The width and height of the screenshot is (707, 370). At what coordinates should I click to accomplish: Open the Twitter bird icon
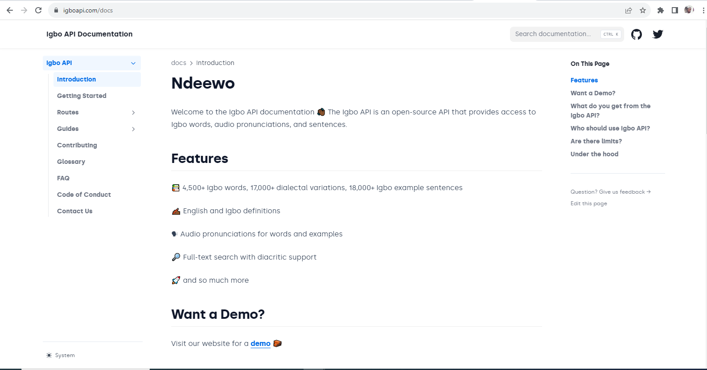658,34
